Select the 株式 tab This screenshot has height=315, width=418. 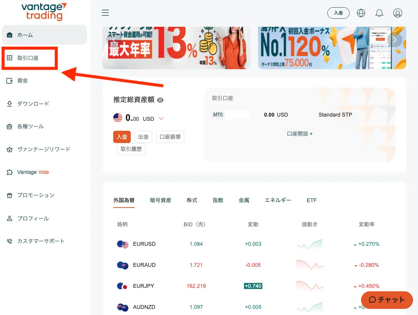(x=192, y=200)
